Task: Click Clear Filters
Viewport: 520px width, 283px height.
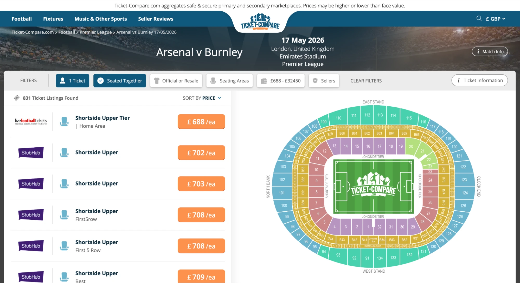Action: 365,80
